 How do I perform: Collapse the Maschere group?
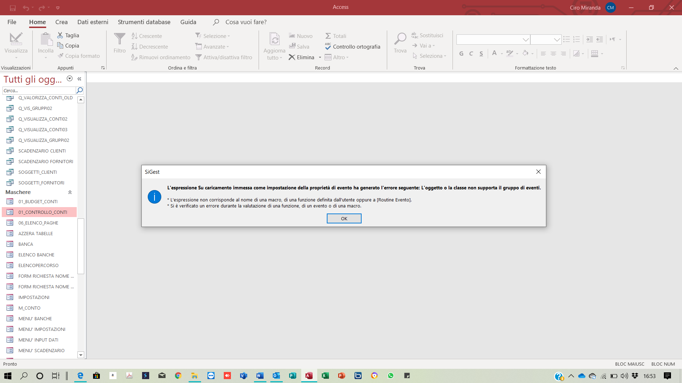(x=70, y=192)
